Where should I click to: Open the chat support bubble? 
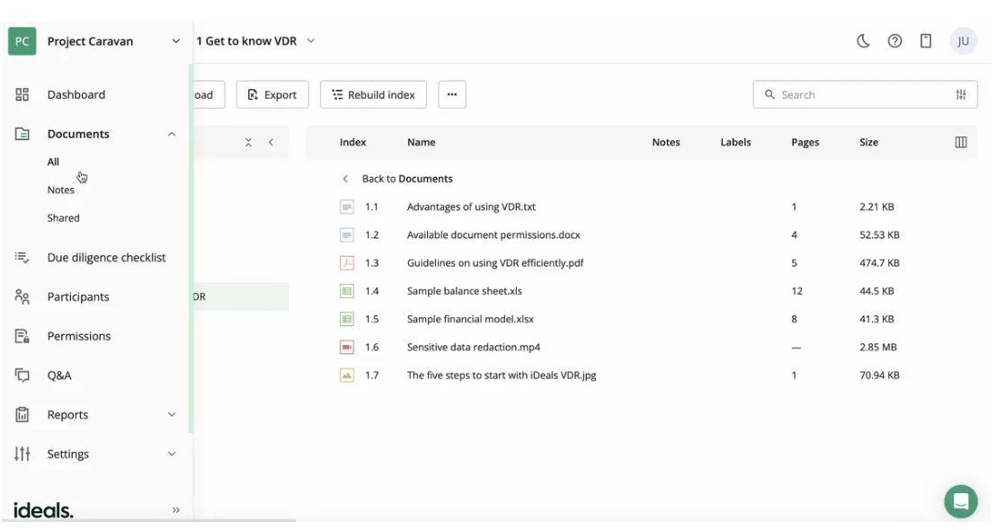[x=961, y=501]
